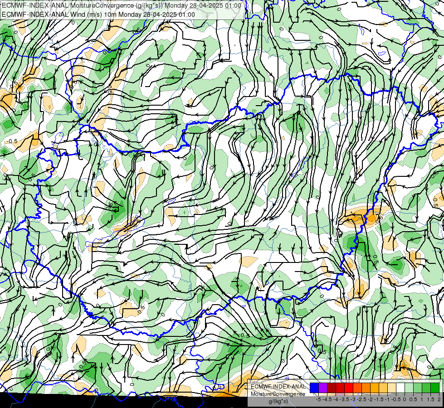This screenshot has width=444, height=408.
Task: Select the blue legend swatch above -5
Action: coord(314,388)
